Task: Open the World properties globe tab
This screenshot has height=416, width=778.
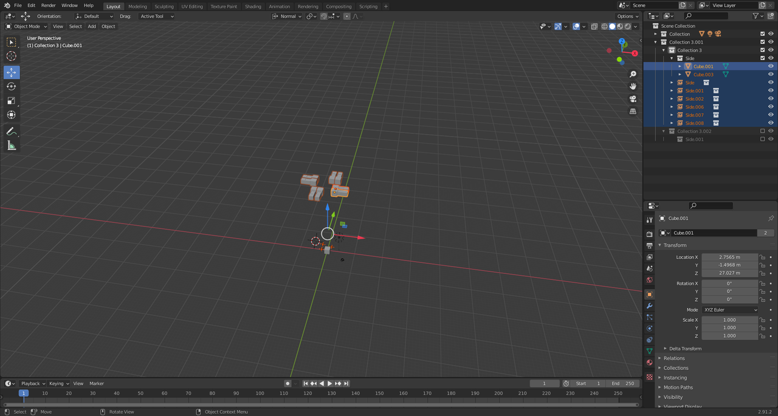Action: click(650, 280)
